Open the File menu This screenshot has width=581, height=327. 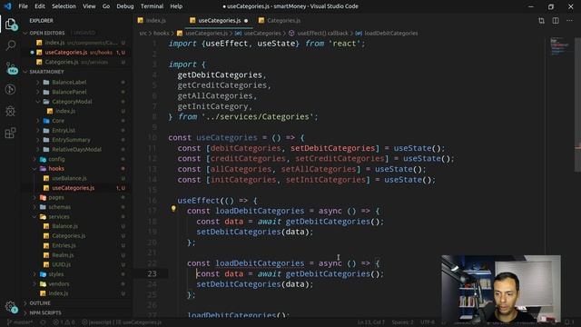23,6
